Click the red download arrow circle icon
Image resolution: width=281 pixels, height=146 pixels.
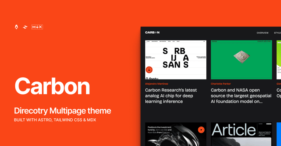(x=149, y=70)
